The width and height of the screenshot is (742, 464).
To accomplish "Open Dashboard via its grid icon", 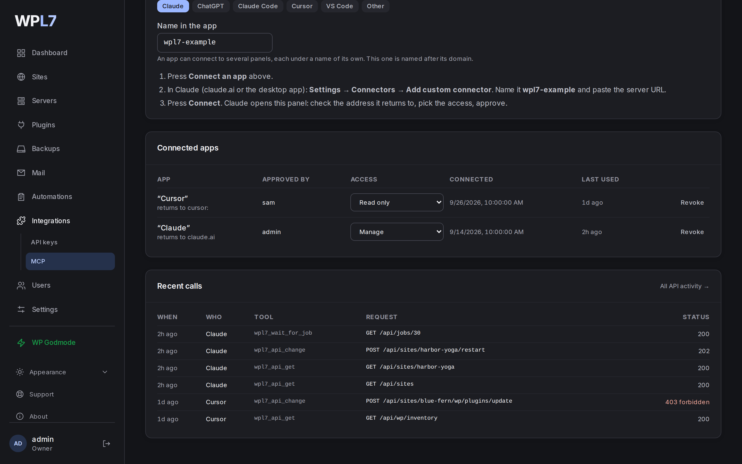I will tap(21, 53).
